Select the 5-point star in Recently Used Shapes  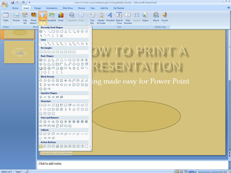61,35
